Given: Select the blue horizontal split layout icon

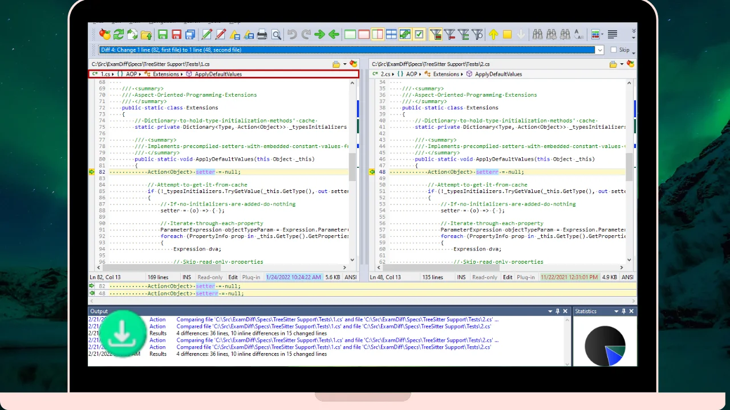Looking at the screenshot, I should (391, 35).
